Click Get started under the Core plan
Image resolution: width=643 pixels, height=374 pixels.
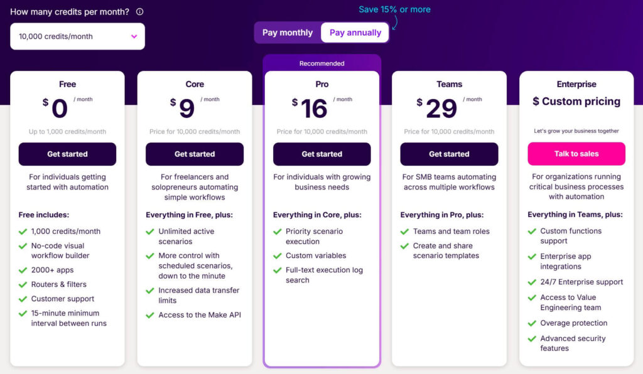click(x=195, y=154)
